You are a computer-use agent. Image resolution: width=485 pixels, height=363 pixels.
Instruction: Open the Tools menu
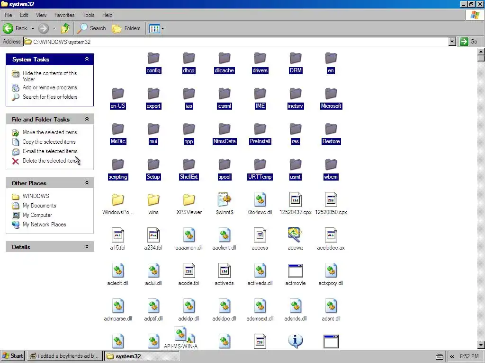88,15
